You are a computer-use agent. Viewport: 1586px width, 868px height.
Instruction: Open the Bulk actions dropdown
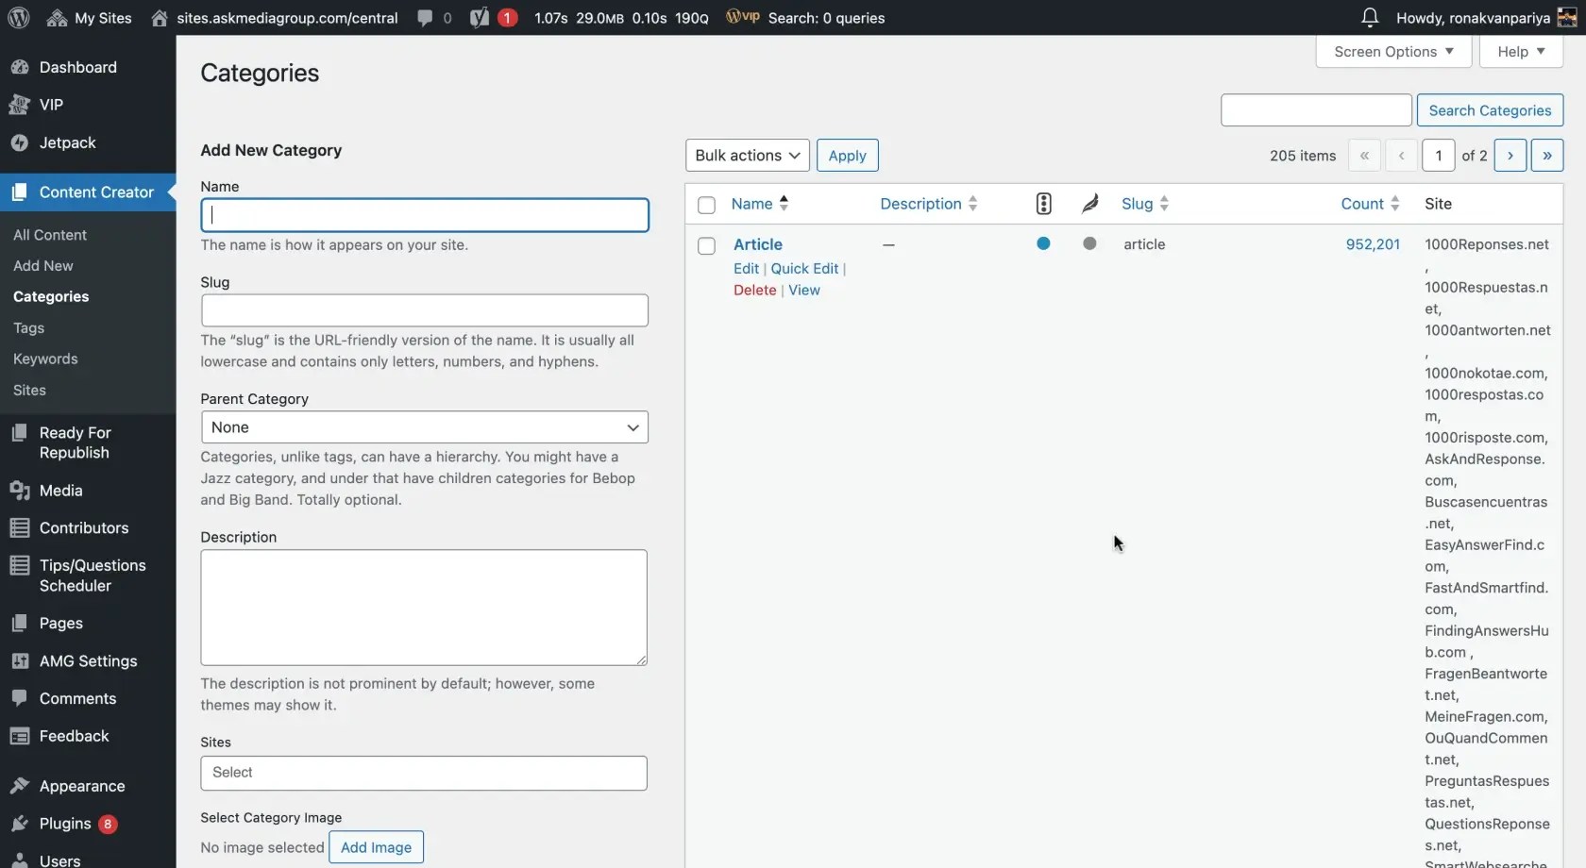coord(747,156)
